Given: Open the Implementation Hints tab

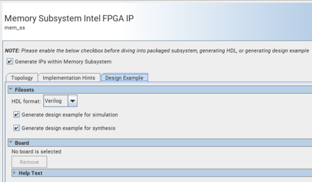Looking at the screenshot, I should pos(69,78).
